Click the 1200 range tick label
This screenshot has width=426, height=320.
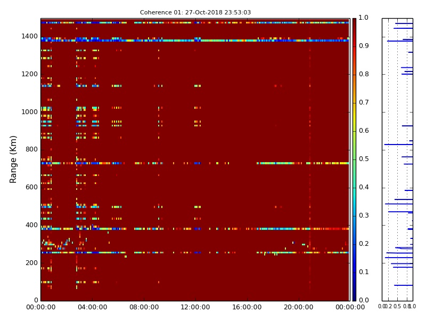click(30, 74)
